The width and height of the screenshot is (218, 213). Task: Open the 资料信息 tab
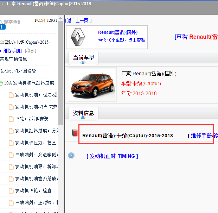pyautogui.click(x=83, y=114)
